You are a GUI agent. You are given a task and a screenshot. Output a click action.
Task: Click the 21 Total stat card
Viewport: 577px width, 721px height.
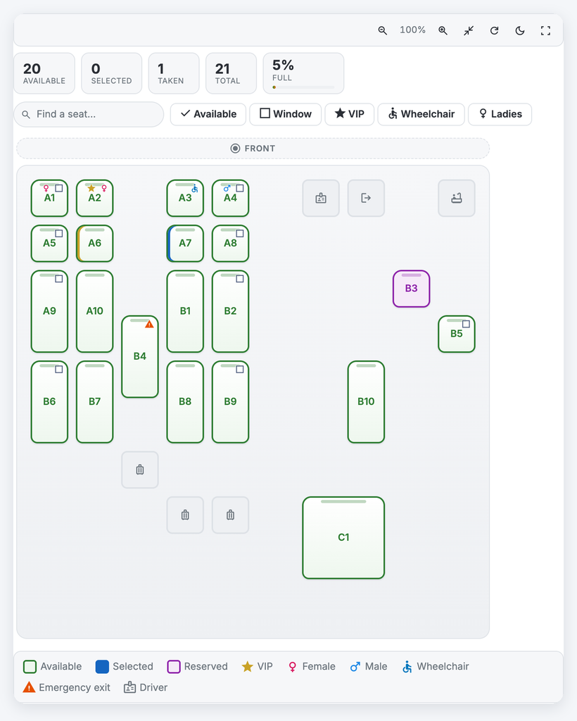(x=231, y=73)
